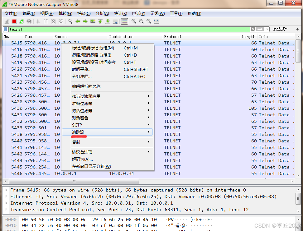Viewport: 303px width, 231px height.
Task: Expand 作为过滤器应用 submenu
Action: (108, 96)
